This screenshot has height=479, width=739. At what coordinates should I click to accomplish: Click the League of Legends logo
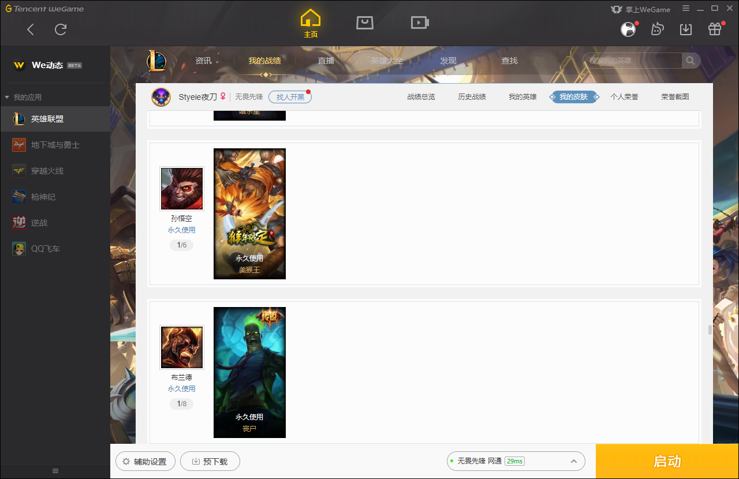(156, 61)
